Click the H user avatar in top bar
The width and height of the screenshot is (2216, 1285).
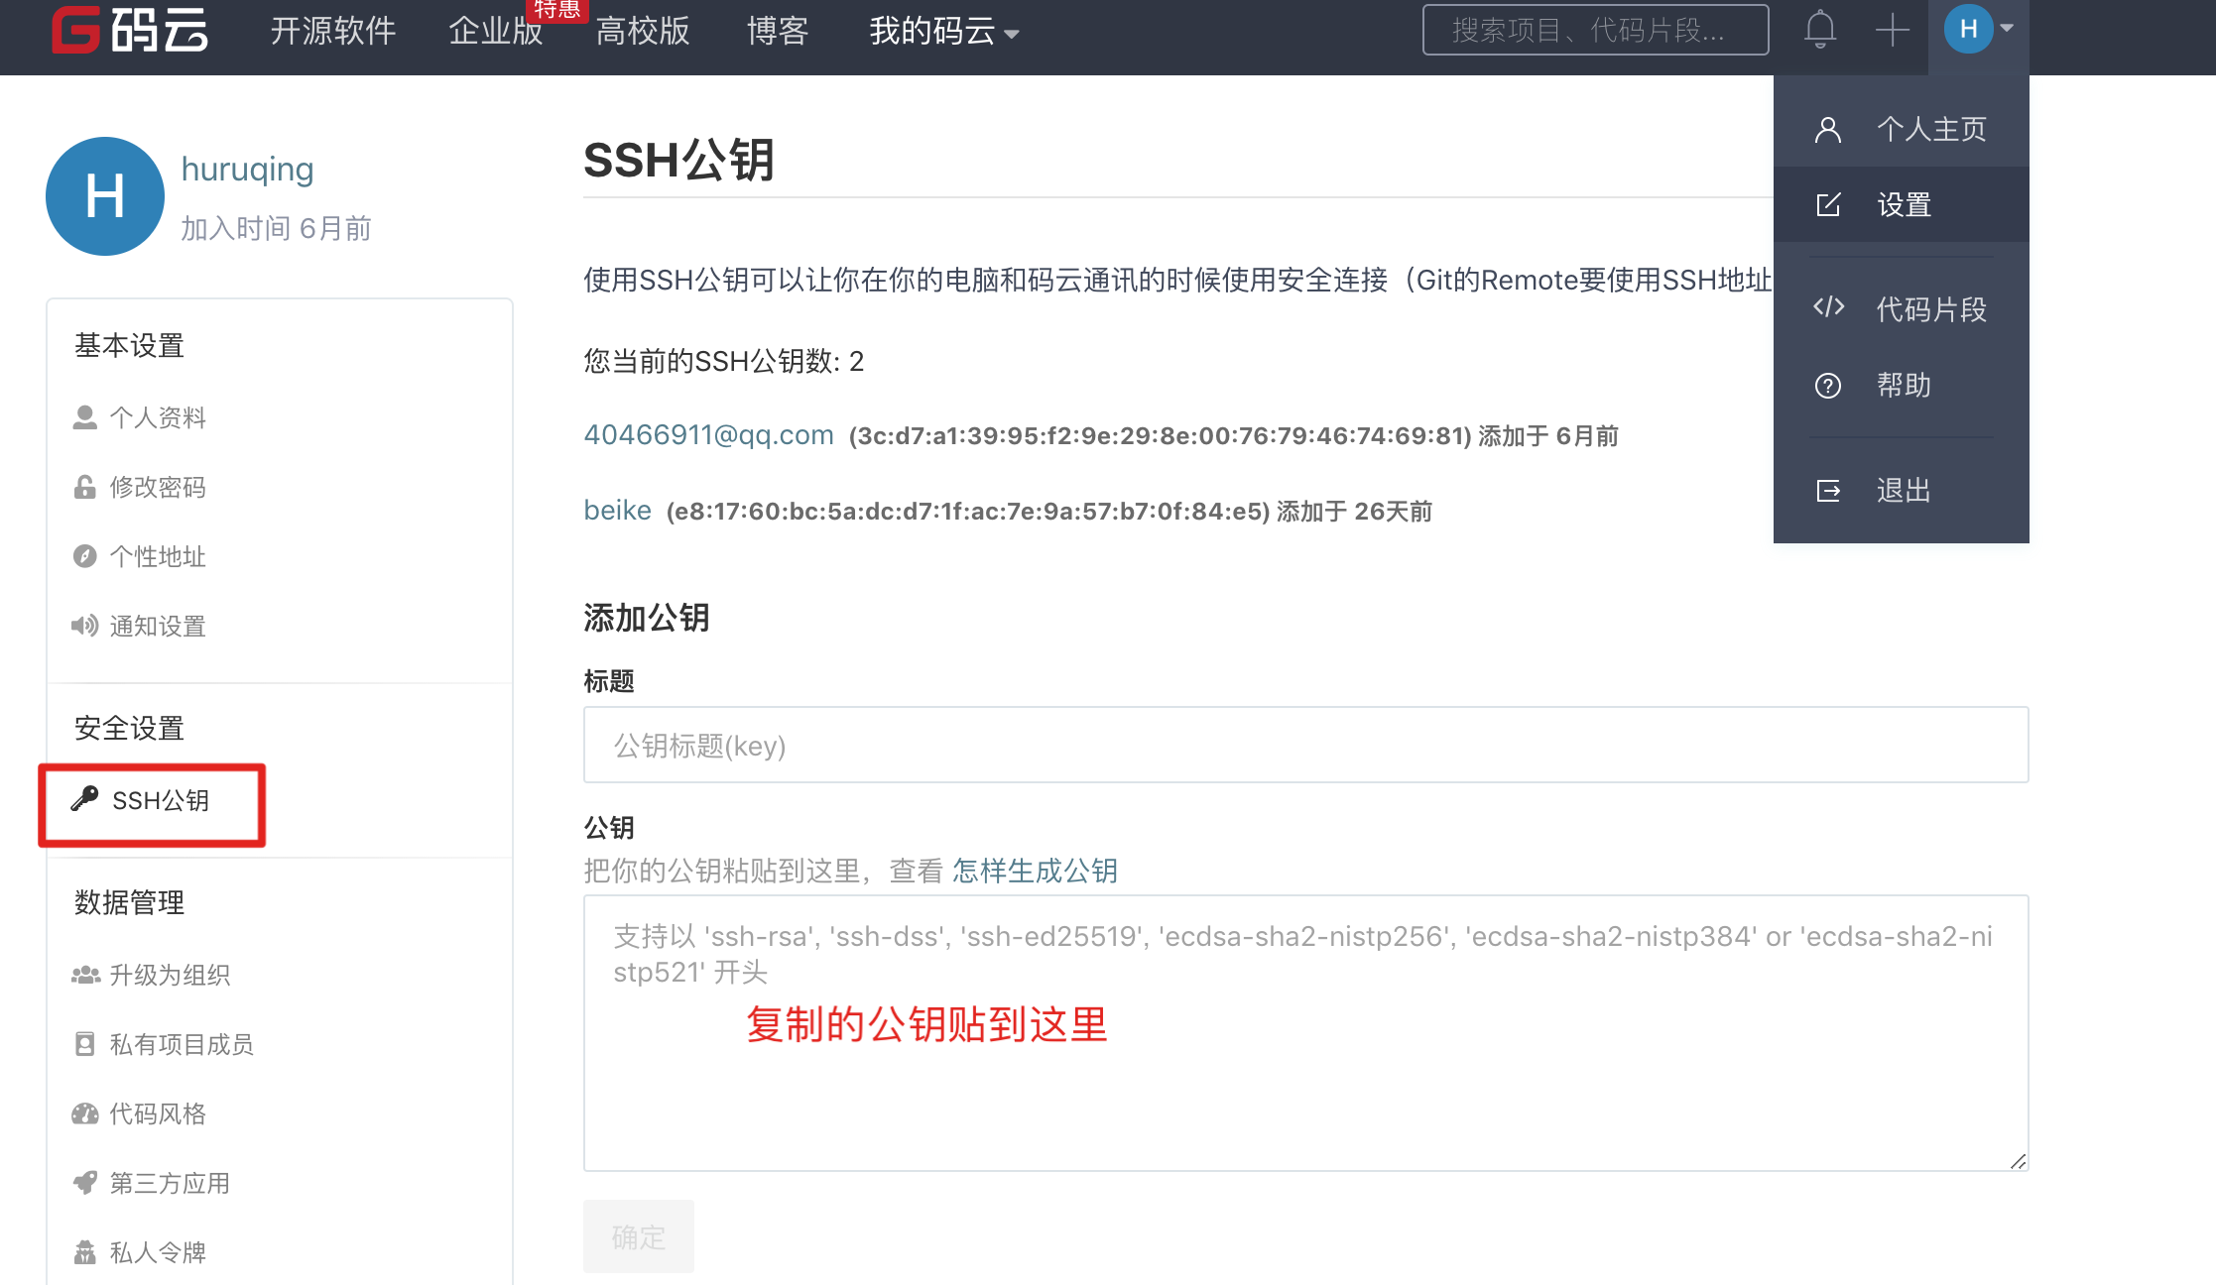[1968, 29]
